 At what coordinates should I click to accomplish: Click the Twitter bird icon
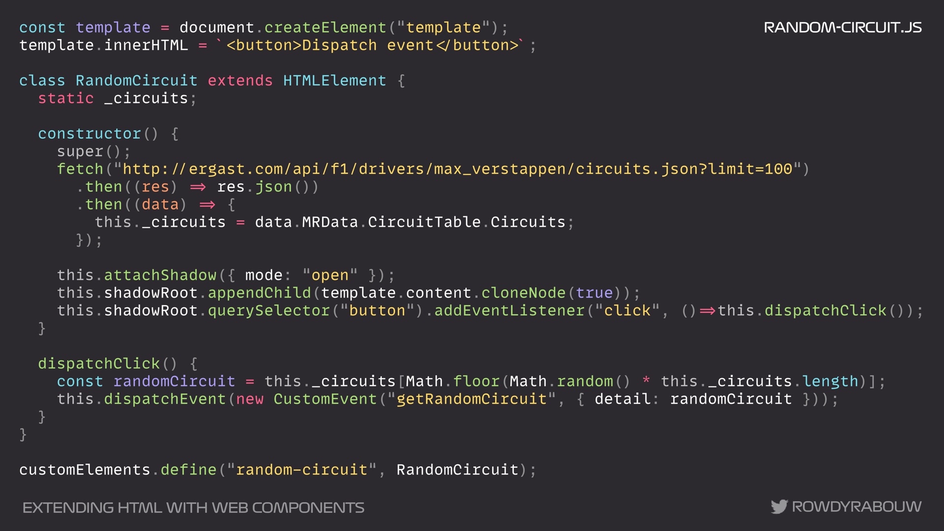[779, 506]
